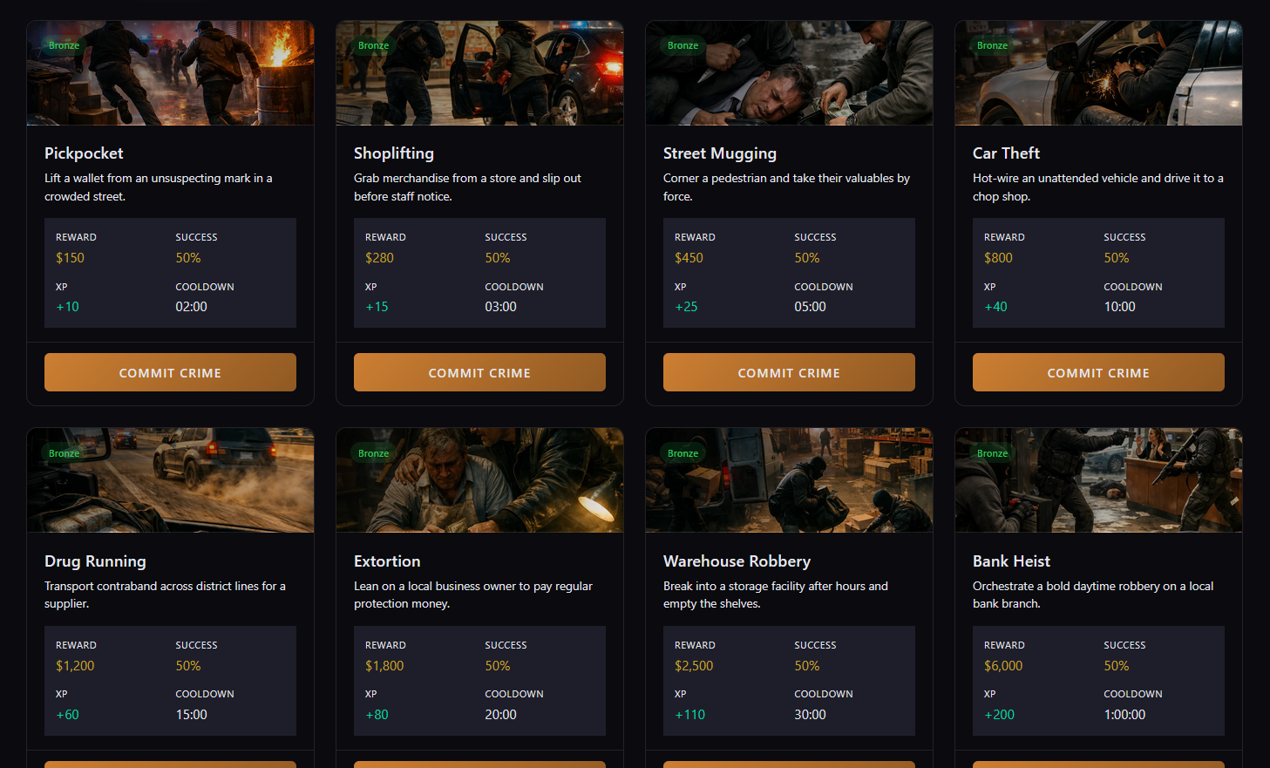Click the Street Mugging title text
This screenshot has width=1270, height=768.
coord(720,153)
